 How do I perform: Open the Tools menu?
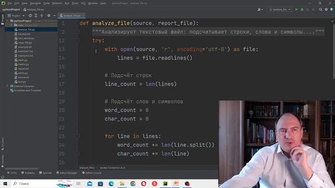75,3
